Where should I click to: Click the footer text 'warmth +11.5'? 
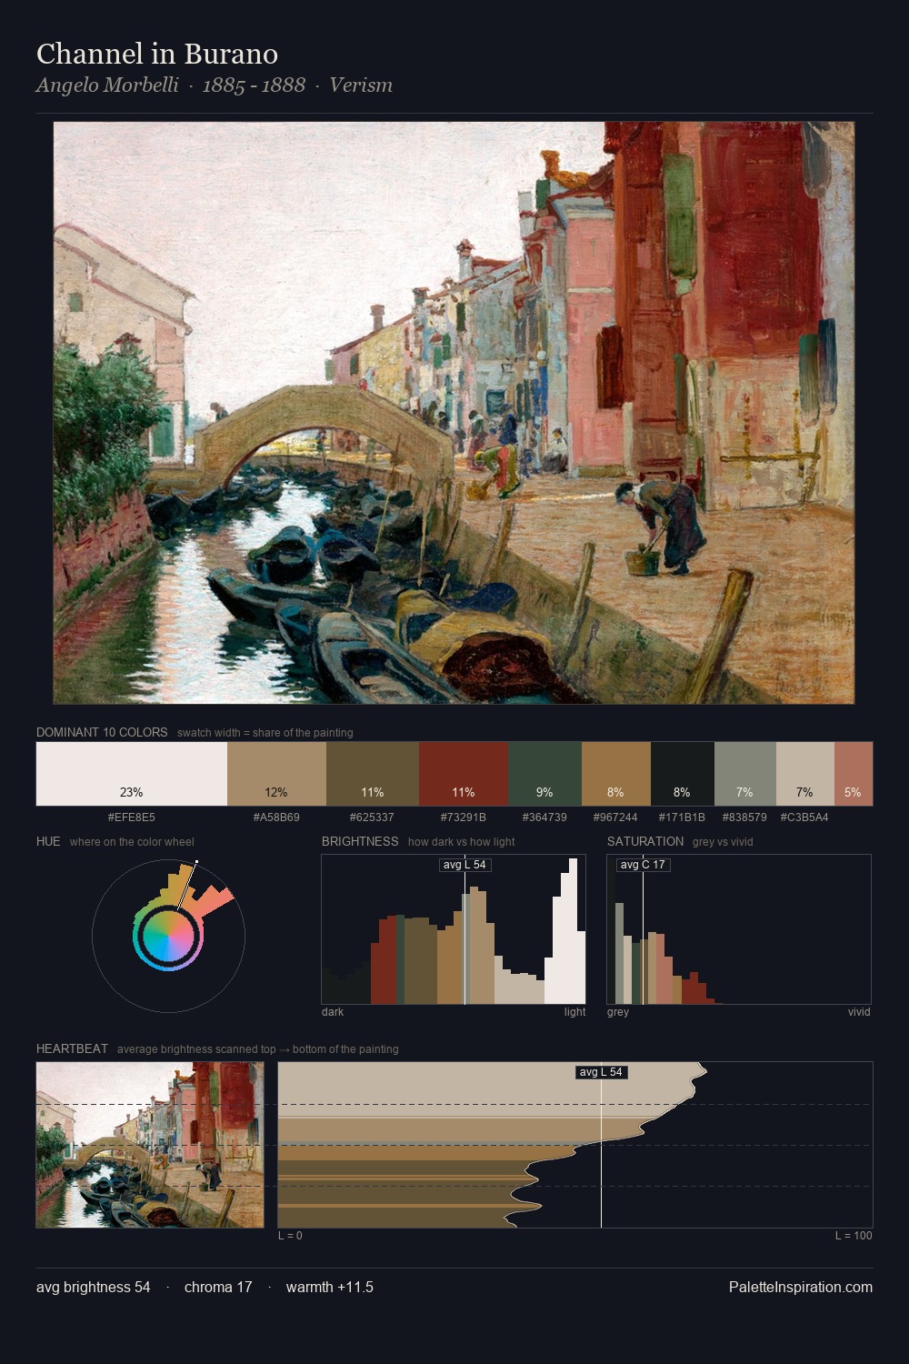pos(330,1287)
